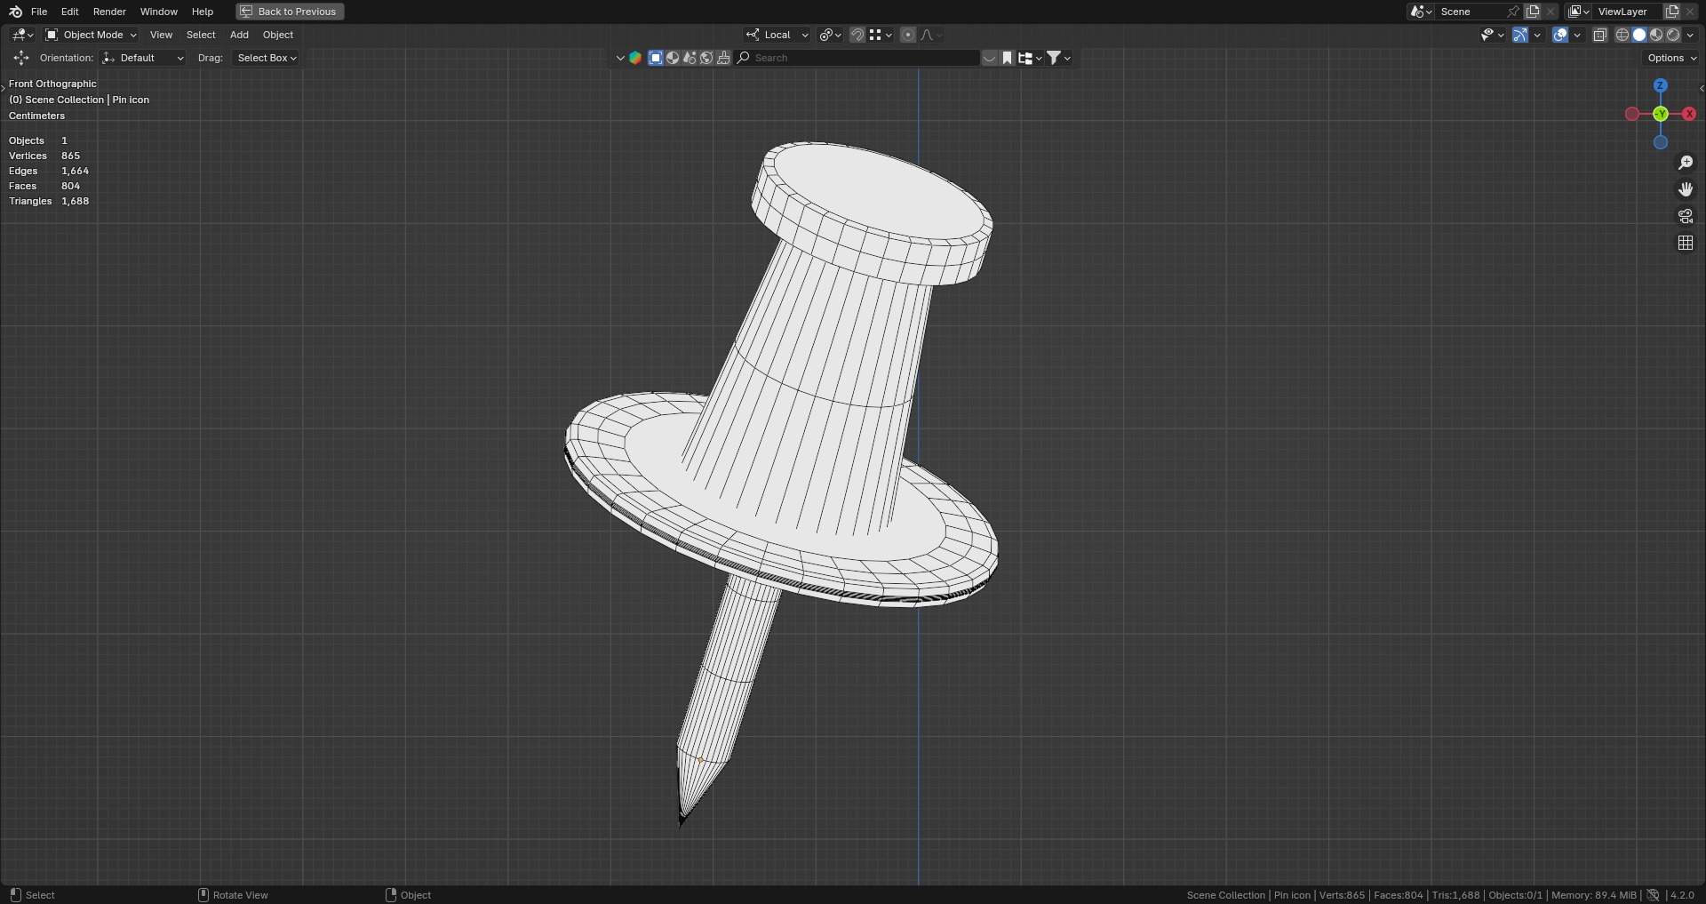This screenshot has height=904, width=1706.
Task: Open the scene browse dropdown
Action: coord(1421,12)
